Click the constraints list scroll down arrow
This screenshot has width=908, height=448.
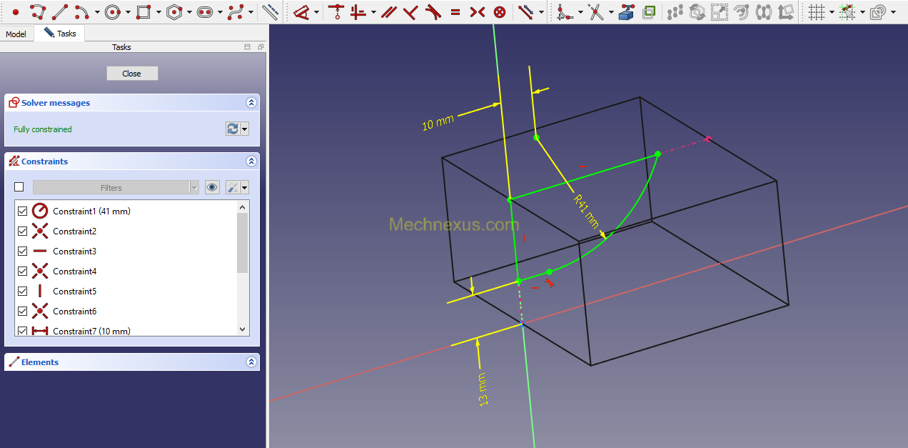[x=243, y=329]
